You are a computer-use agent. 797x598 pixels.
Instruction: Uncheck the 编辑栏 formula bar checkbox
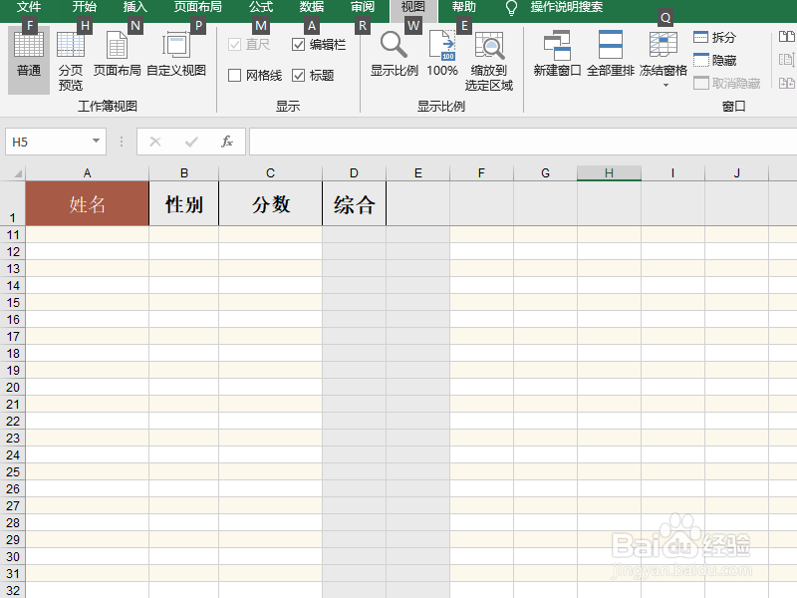pyautogui.click(x=297, y=44)
